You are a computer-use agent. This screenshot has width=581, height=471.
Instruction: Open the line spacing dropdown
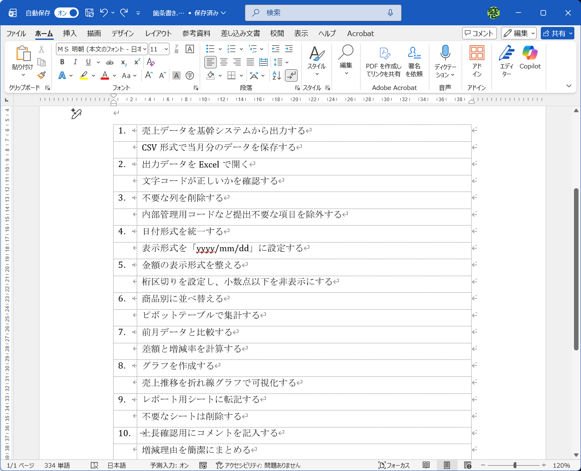[x=287, y=62]
